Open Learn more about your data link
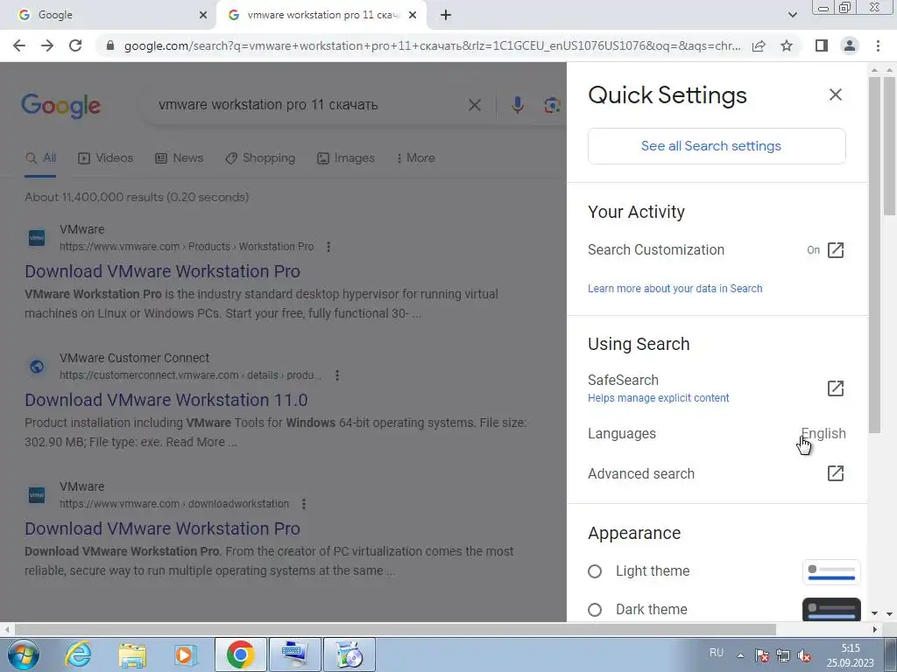897x672 pixels. point(675,289)
